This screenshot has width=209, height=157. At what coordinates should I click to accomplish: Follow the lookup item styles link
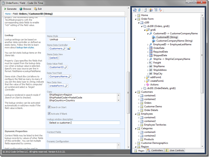pos(25,48)
